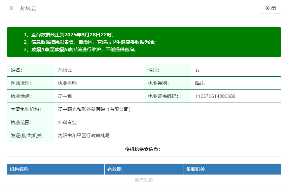Click certificate number 110370614000388
The width and height of the screenshot is (287, 190).
[215, 96]
